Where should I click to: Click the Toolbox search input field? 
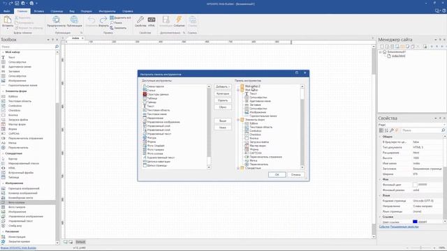click(x=27, y=47)
